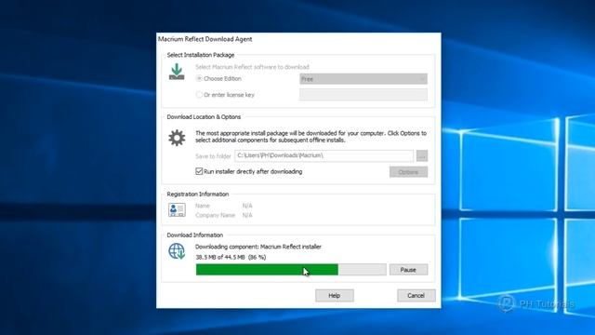Click the green download arrow icon
The width and height of the screenshot is (595, 335).
[x=177, y=72]
